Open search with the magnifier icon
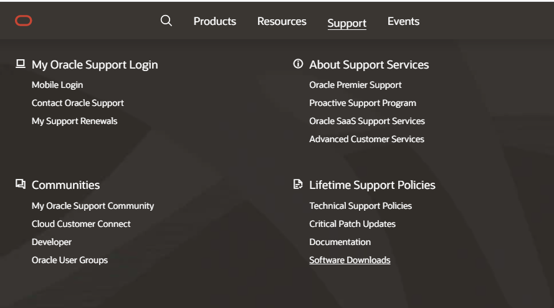The width and height of the screenshot is (554, 308). coord(166,21)
